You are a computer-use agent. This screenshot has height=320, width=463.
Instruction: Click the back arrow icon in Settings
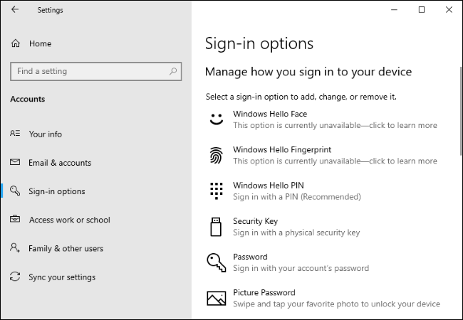pyautogui.click(x=15, y=10)
